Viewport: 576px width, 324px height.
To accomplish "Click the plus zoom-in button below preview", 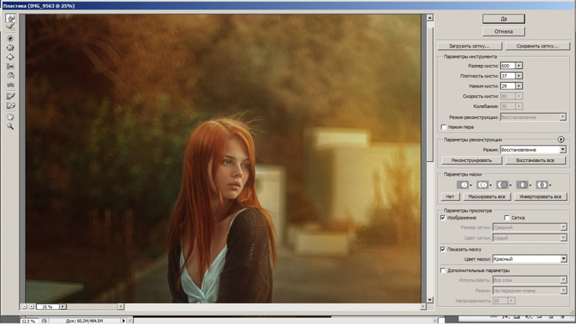I will click(x=31, y=307).
